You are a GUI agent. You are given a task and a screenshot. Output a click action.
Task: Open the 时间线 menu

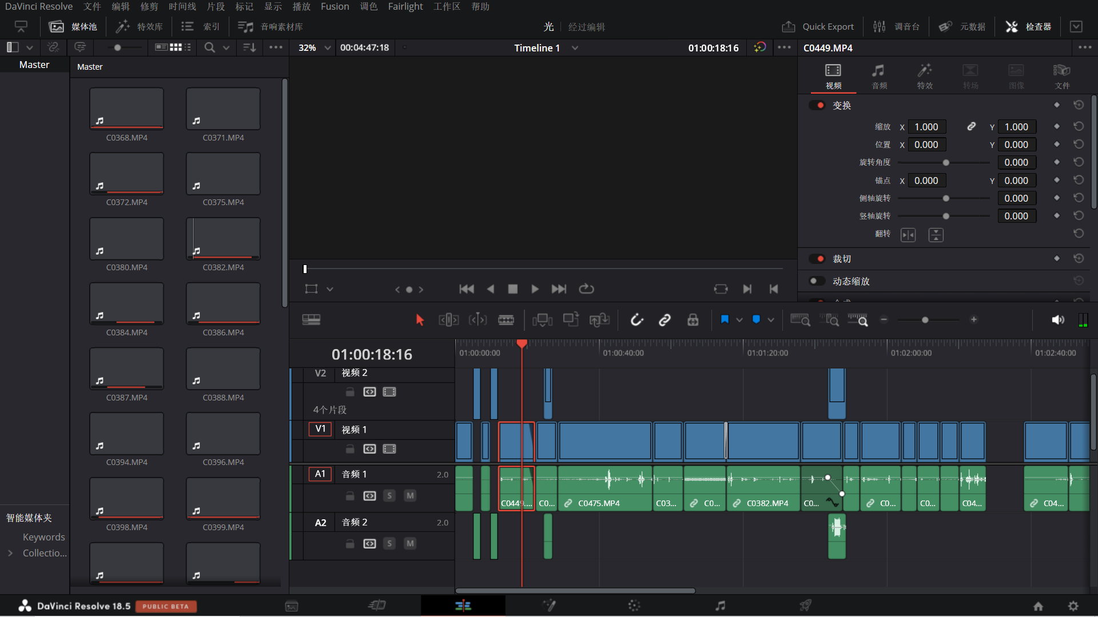(182, 6)
